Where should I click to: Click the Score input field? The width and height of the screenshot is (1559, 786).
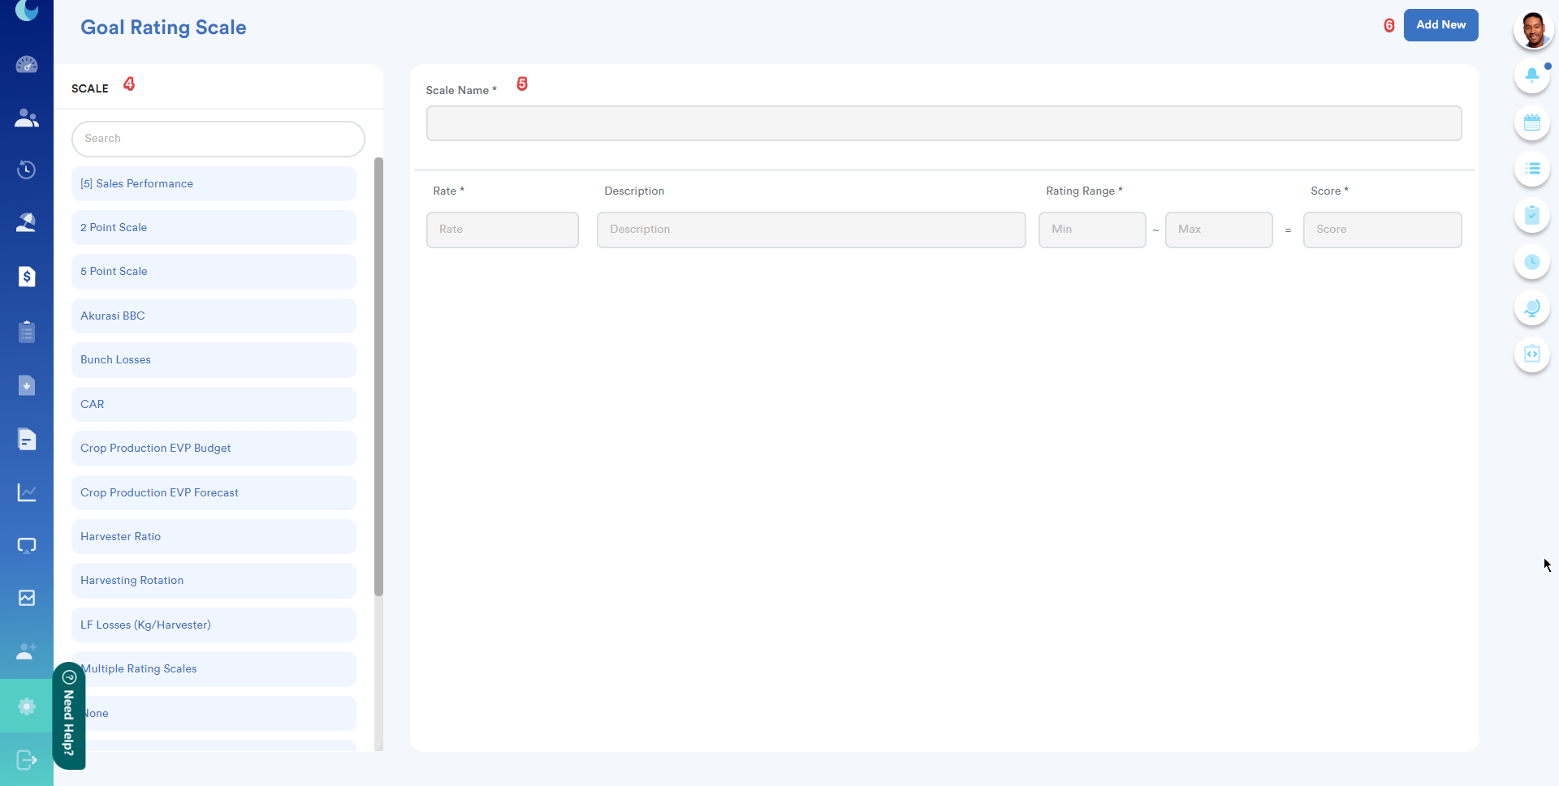coord(1382,230)
